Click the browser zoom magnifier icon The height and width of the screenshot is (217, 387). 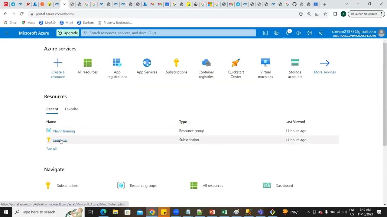point(309,14)
